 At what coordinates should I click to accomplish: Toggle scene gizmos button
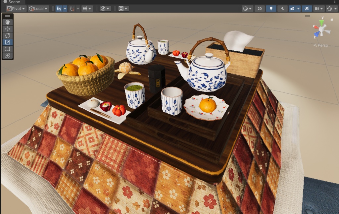(x=329, y=9)
